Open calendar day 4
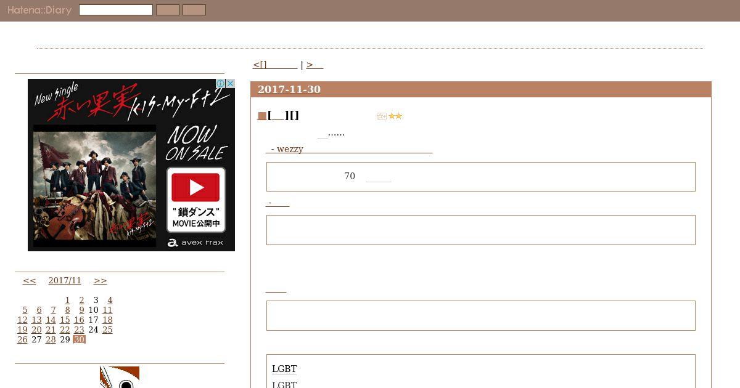 pos(110,301)
